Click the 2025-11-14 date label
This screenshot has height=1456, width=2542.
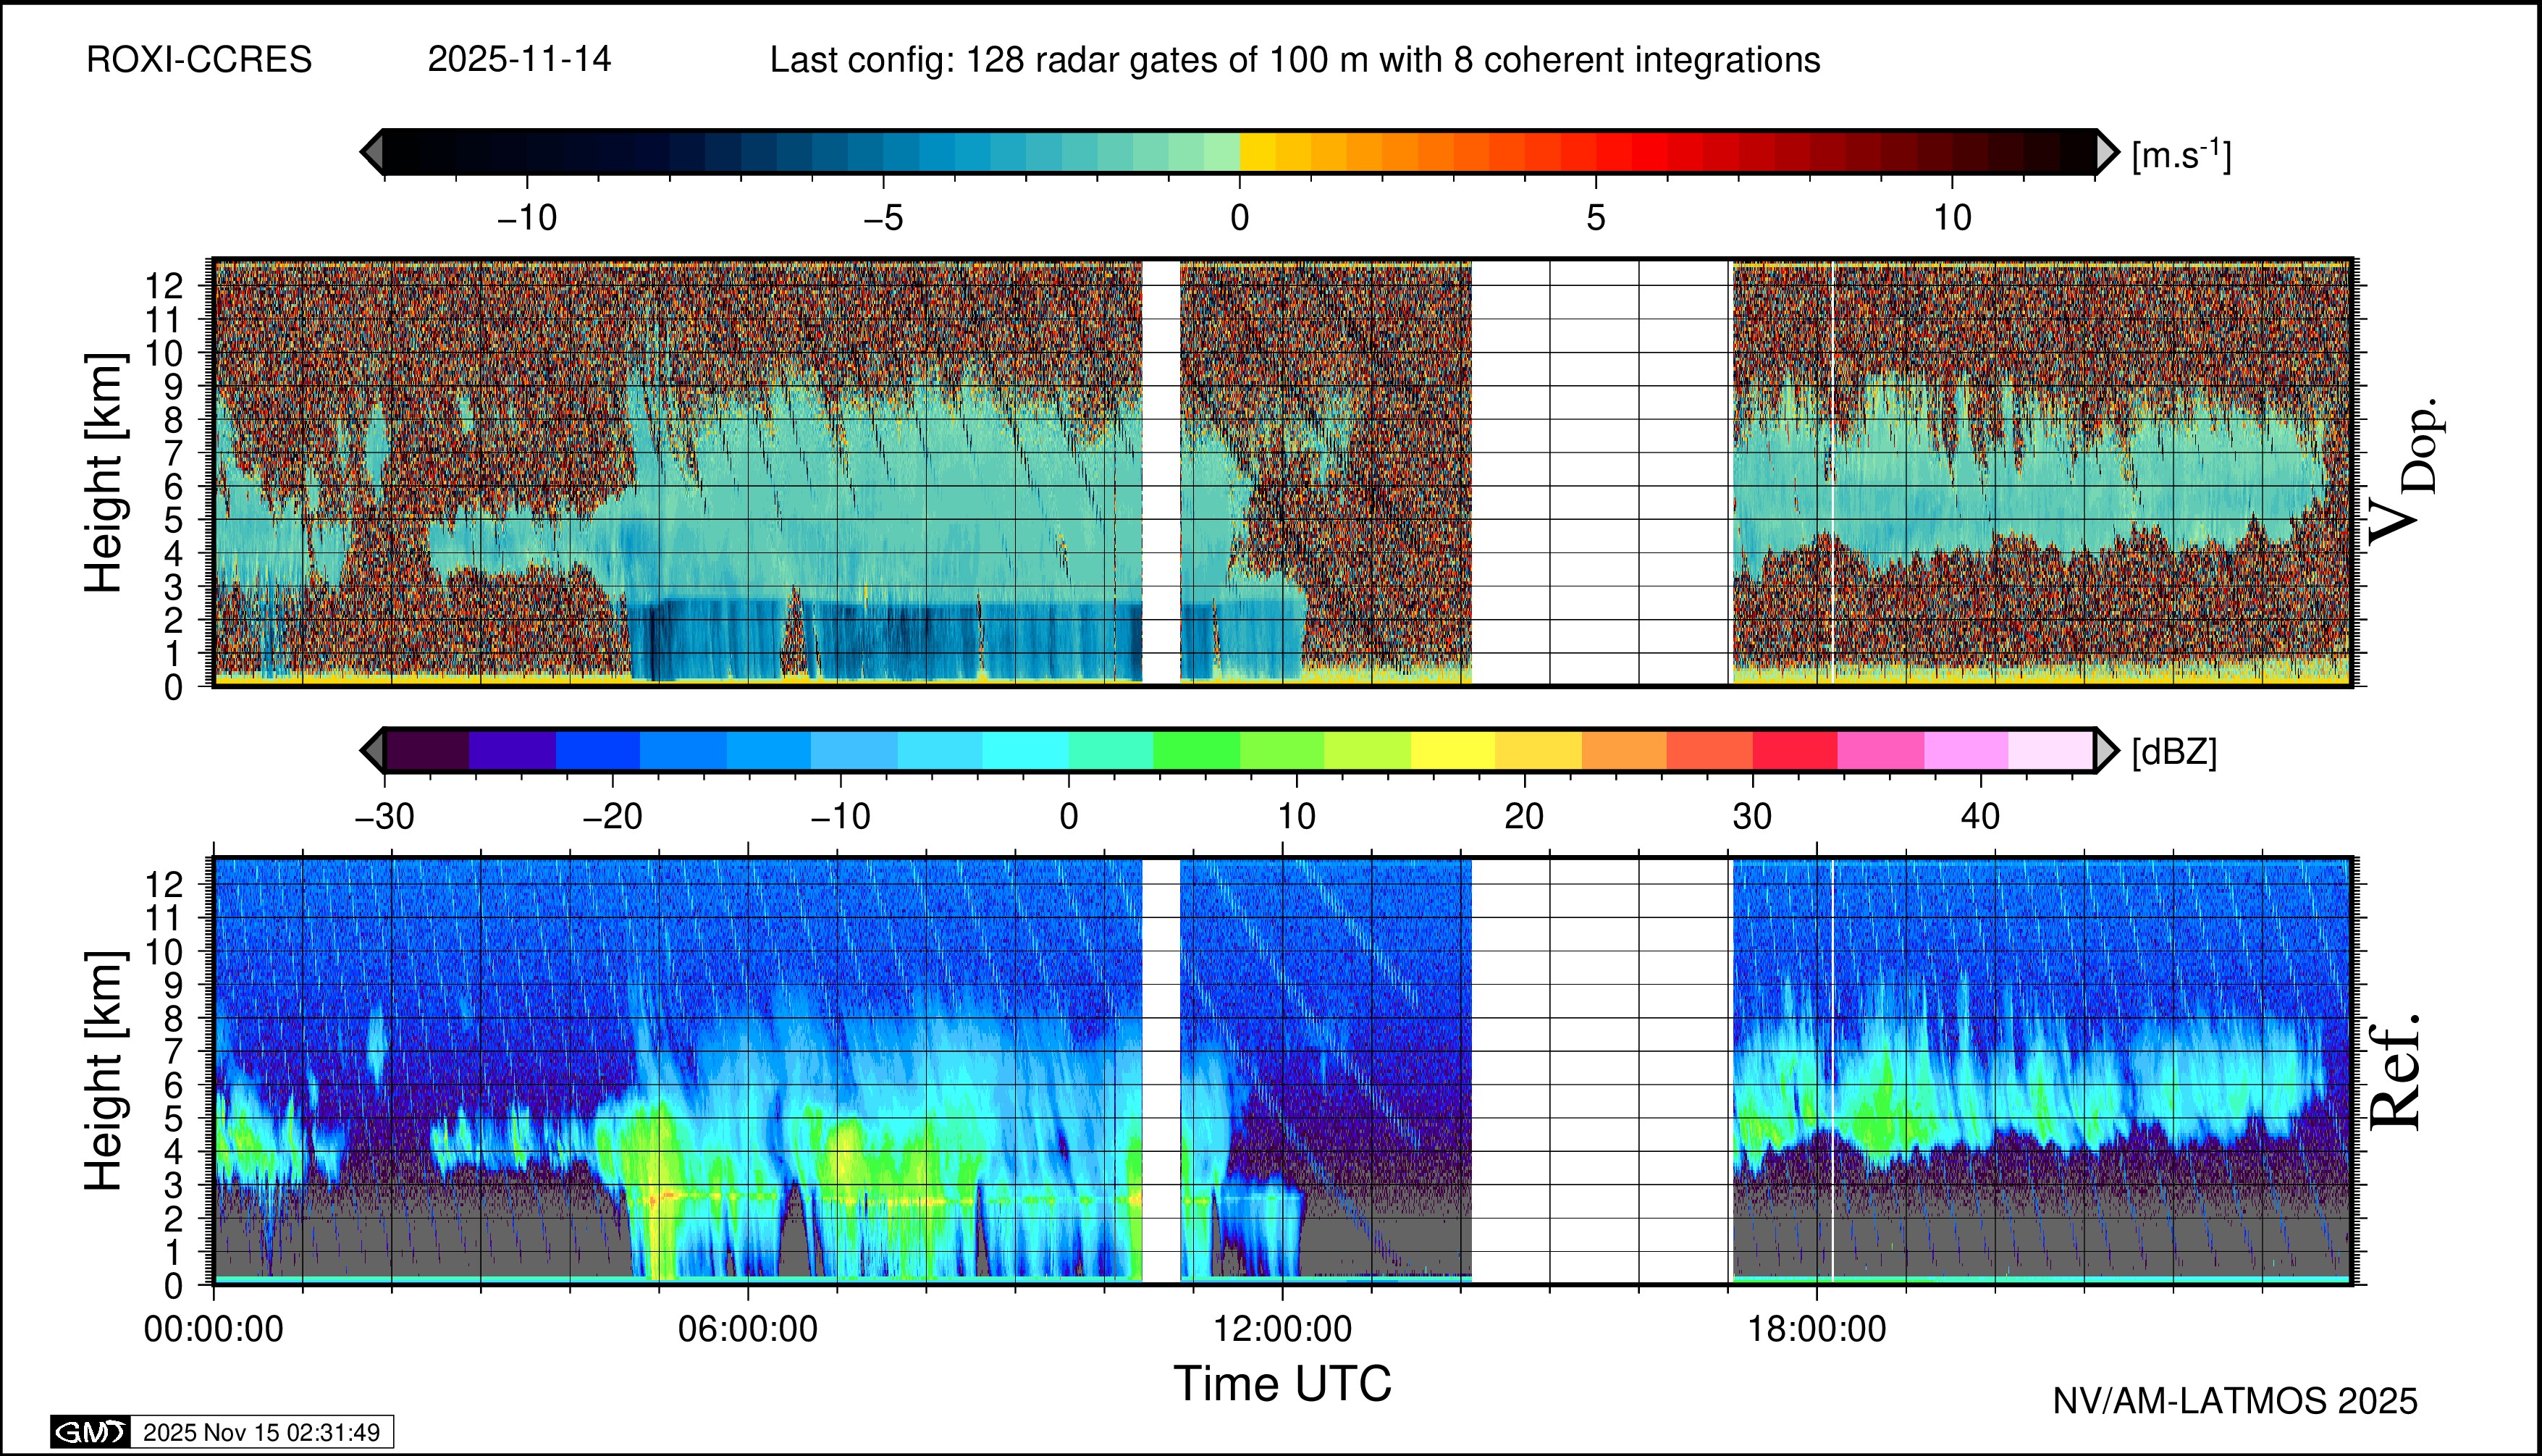pyautogui.click(x=519, y=60)
